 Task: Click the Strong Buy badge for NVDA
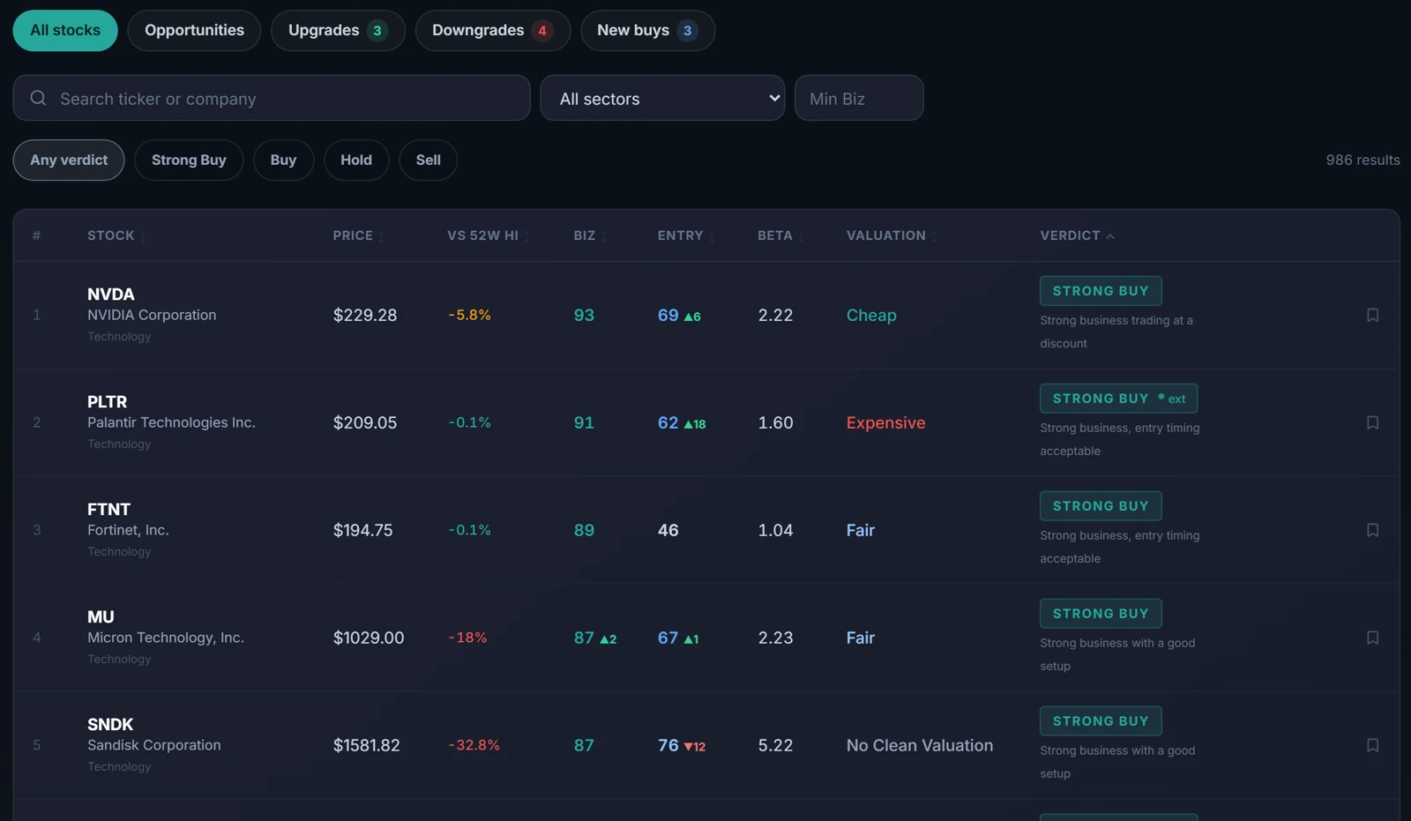click(x=1101, y=291)
